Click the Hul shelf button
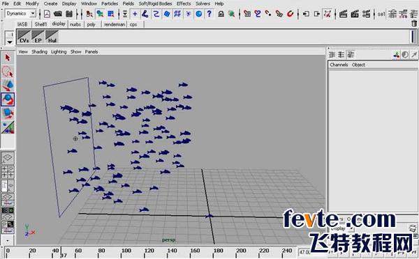419x259 pixels. click(x=52, y=37)
